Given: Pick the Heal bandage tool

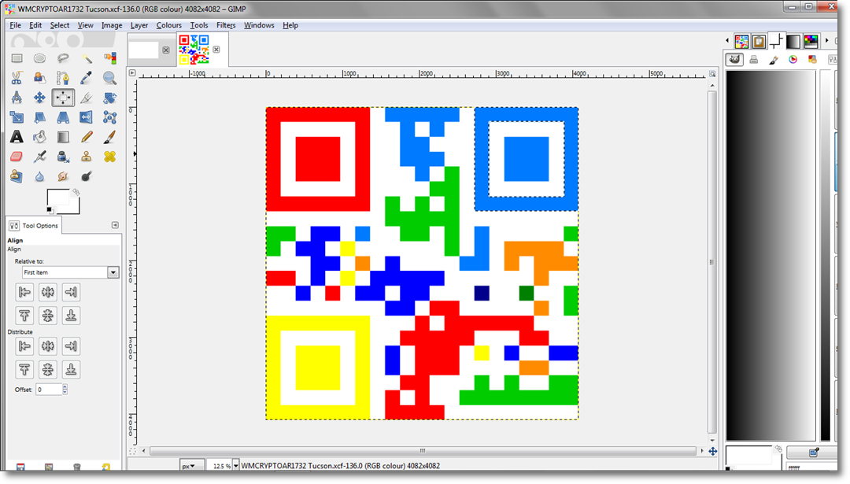Looking at the screenshot, I should point(109,157).
